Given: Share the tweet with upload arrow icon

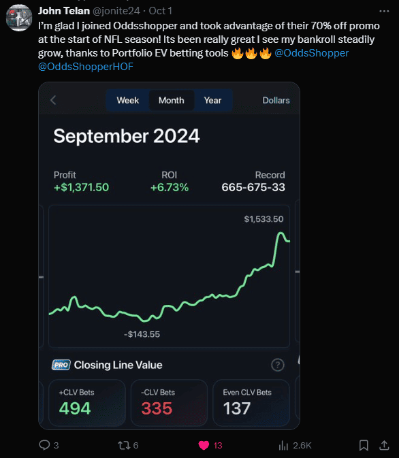Looking at the screenshot, I should tap(384, 446).
